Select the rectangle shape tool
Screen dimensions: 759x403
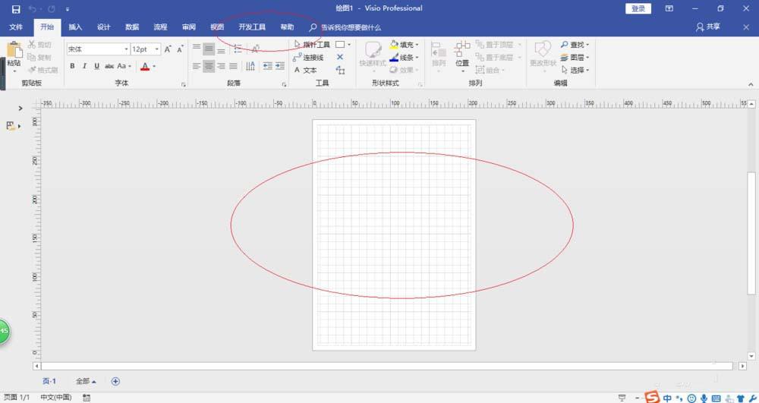click(x=340, y=45)
